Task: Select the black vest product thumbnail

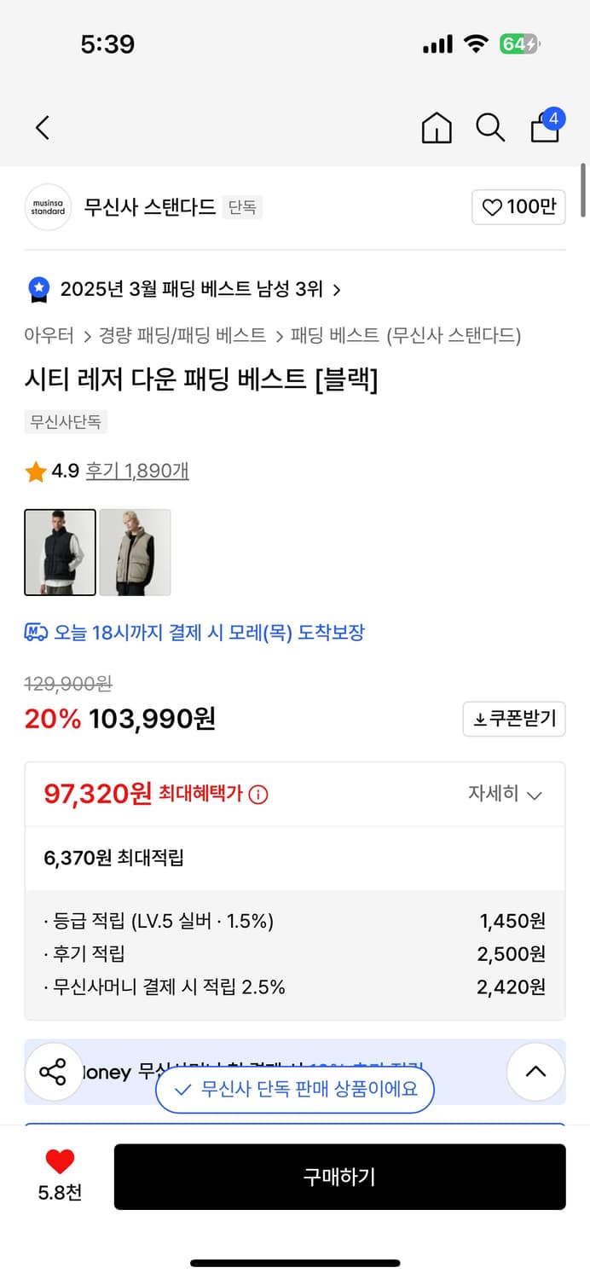Action: coord(60,552)
